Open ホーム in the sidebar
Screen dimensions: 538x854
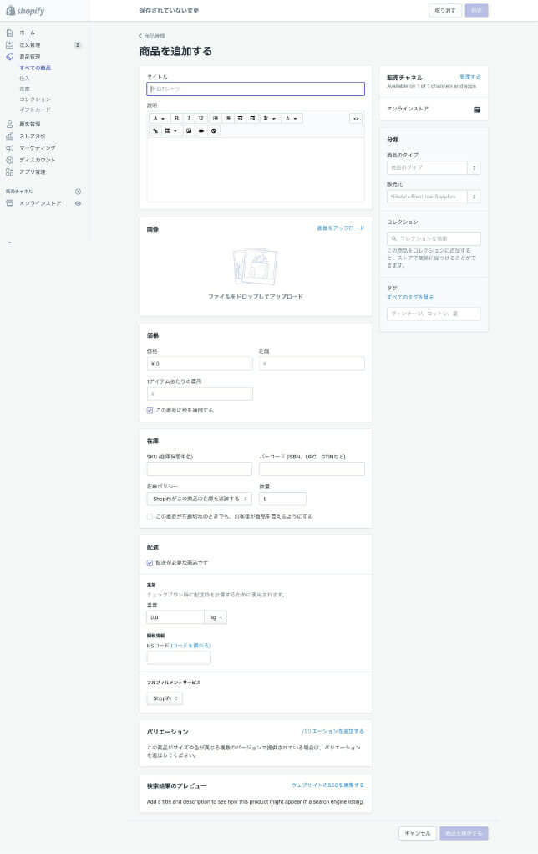point(28,33)
